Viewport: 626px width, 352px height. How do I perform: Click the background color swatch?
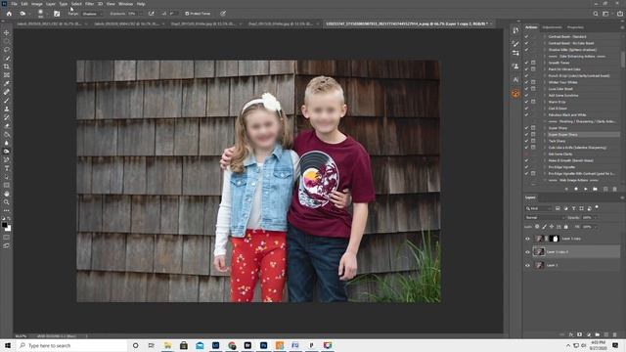[8, 228]
